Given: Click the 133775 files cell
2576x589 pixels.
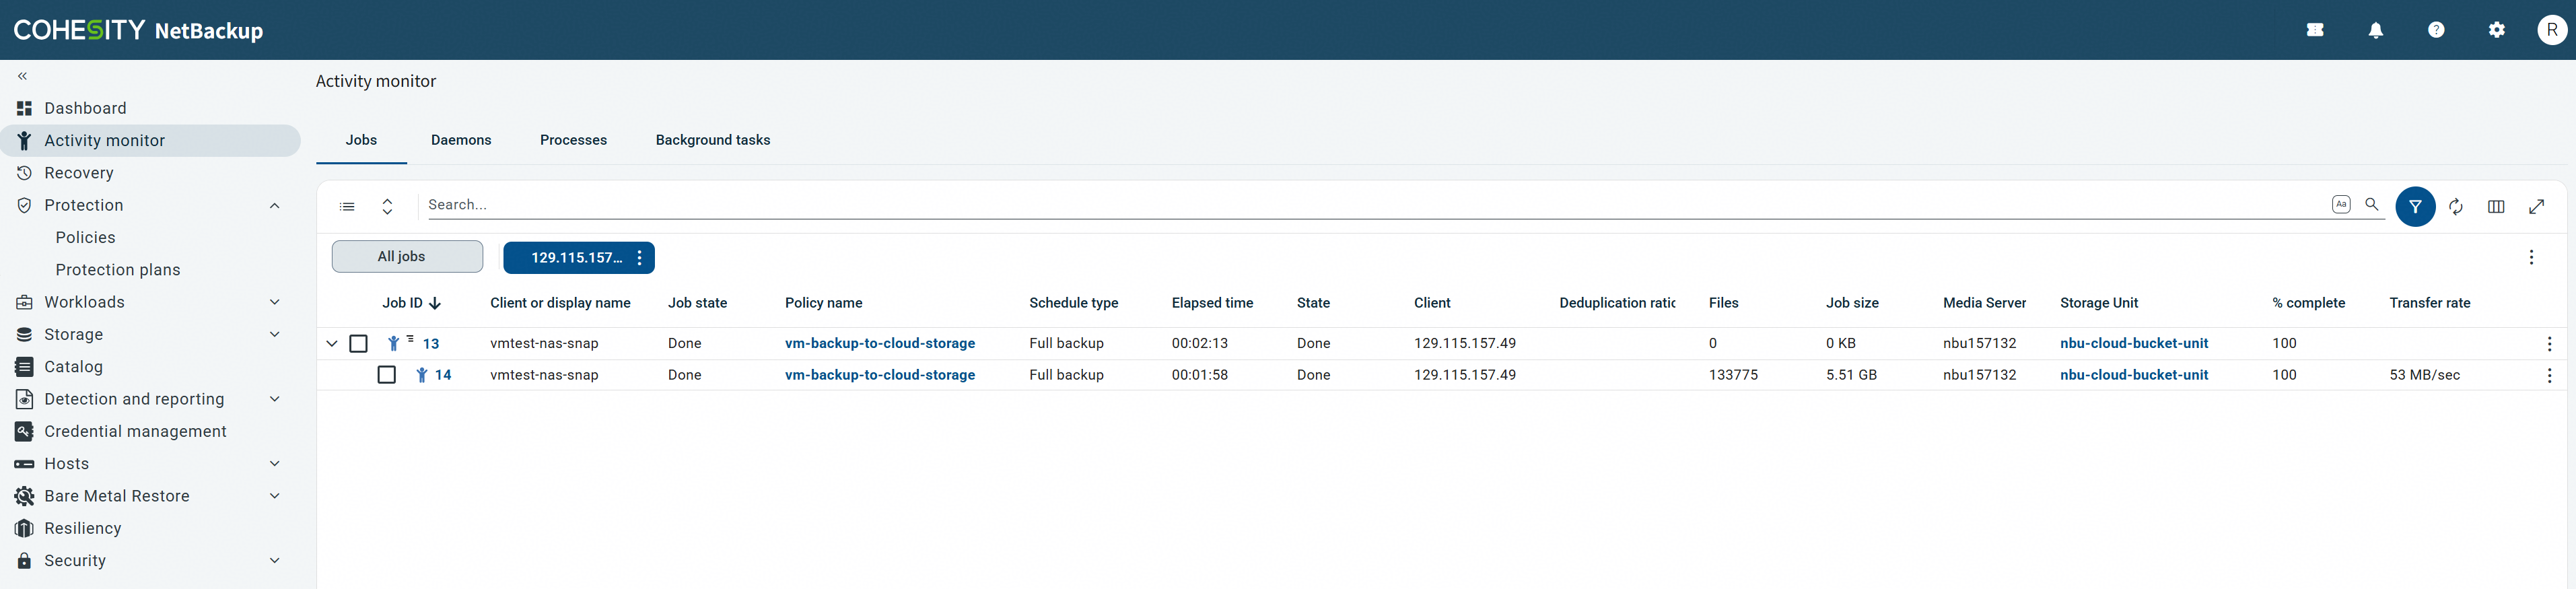Looking at the screenshot, I should 1733,375.
